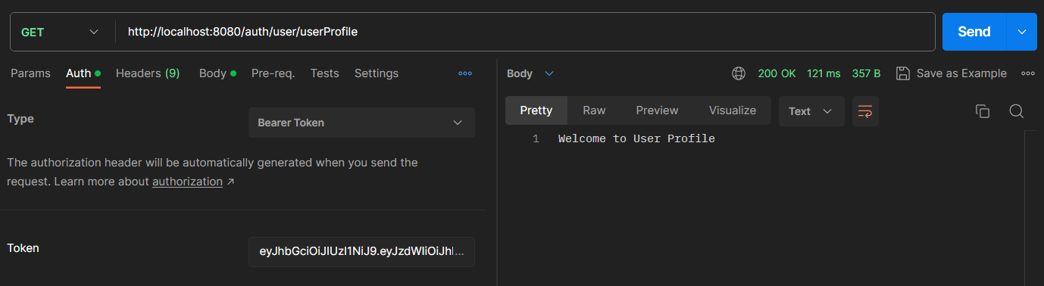Toggle the wrap lines icon
The image size is (1044, 286).
point(865,111)
